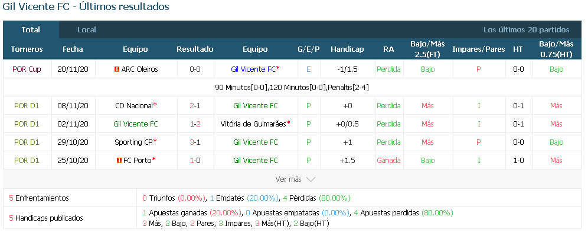Open the 0-0 result against ARC Oleiros

(x=195, y=69)
